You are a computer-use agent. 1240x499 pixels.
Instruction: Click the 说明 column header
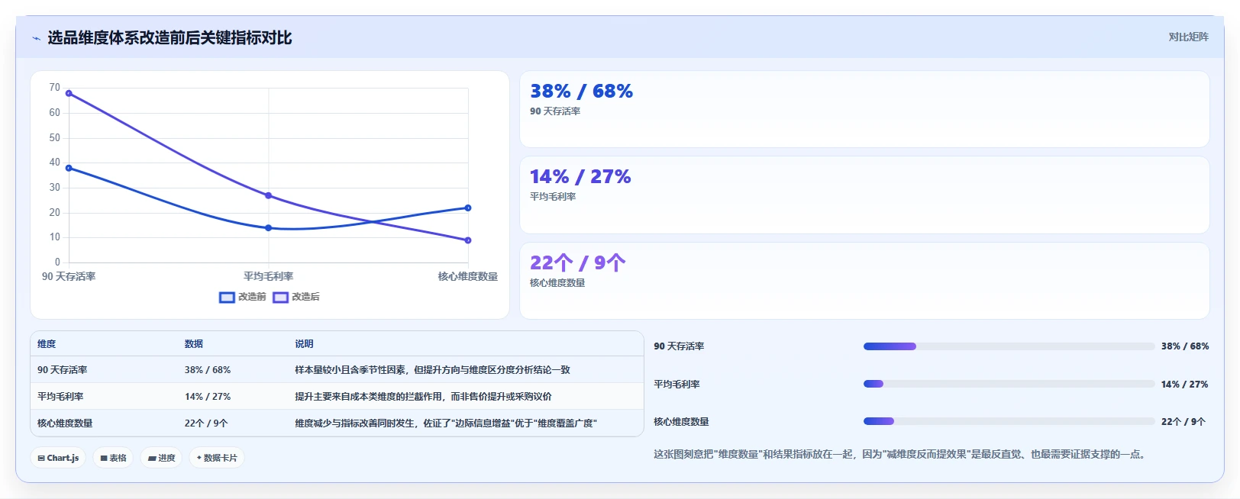coord(304,344)
